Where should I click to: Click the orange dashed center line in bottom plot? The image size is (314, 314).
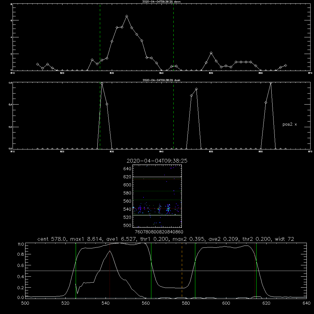pos(182,270)
